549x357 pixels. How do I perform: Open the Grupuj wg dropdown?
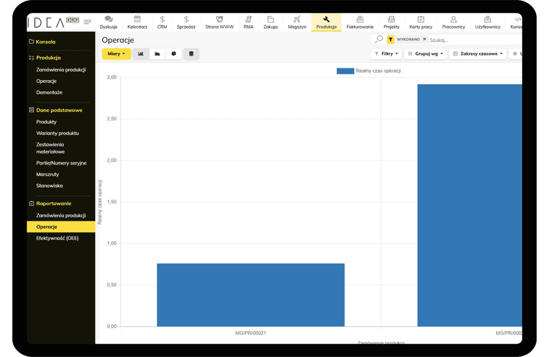(425, 54)
